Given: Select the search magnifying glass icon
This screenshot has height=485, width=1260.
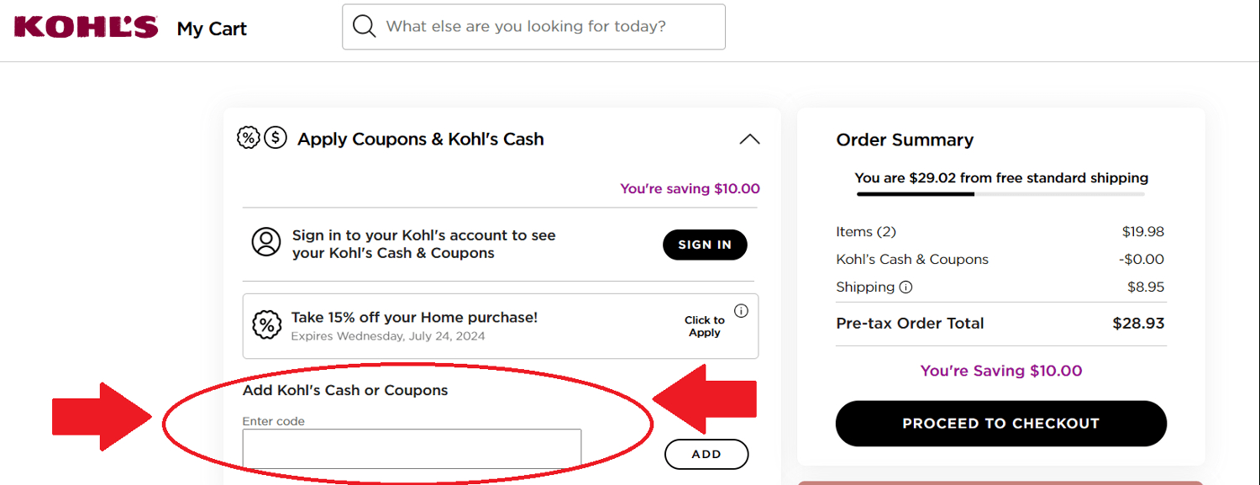Looking at the screenshot, I should click(x=364, y=26).
